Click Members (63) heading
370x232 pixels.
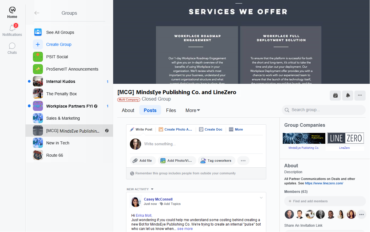click(x=296, y=192)
